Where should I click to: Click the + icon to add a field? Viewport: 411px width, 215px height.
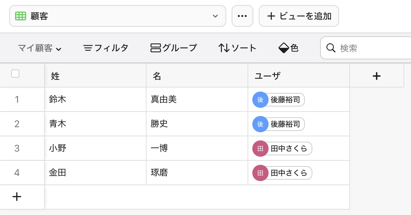point(376,76)
